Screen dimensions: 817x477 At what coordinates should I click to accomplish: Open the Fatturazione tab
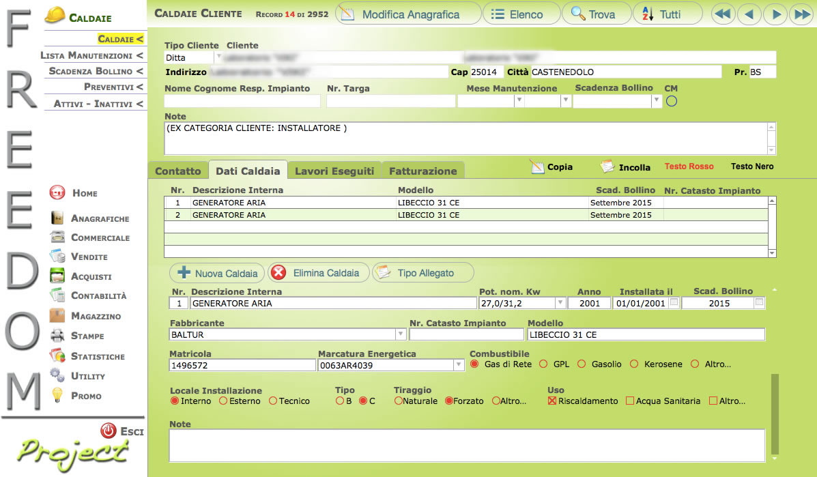coord(423,171)
